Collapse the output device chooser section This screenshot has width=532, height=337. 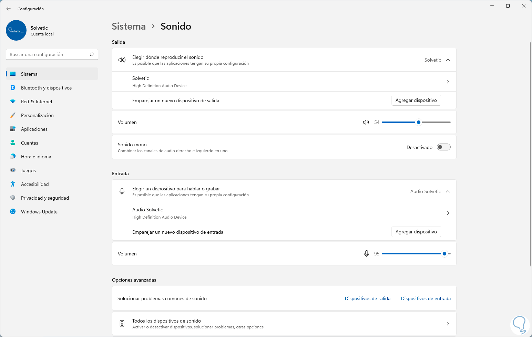[448, 60]
